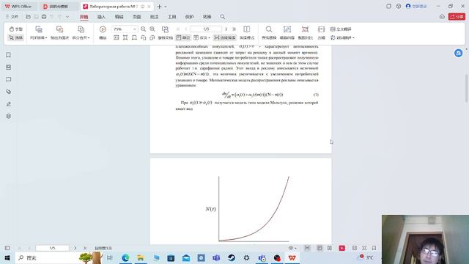Click the red play icon in status bar
This screenshot has height=264, width=469.
click(x=342, y=248)
